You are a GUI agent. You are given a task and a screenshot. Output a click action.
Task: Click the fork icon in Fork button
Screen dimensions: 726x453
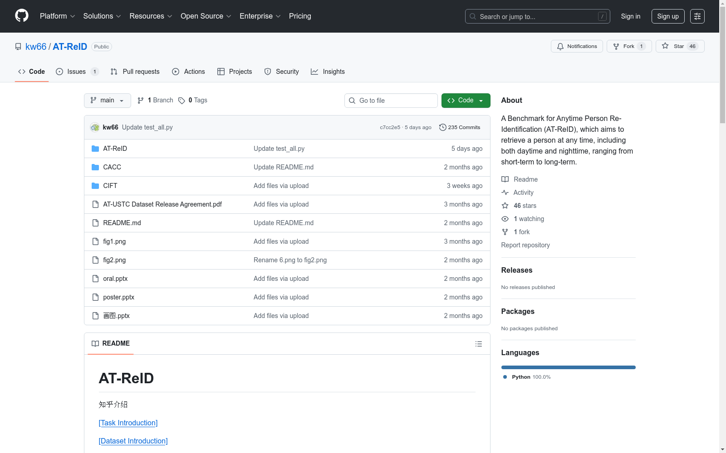pos(616,46)
